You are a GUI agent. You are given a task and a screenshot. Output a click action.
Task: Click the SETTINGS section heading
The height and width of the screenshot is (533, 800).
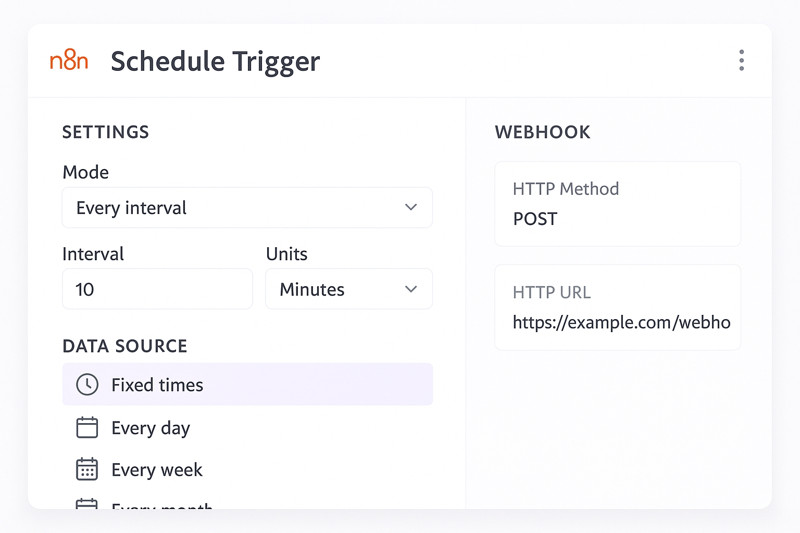pos(106,132)
